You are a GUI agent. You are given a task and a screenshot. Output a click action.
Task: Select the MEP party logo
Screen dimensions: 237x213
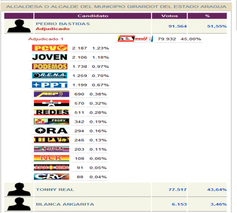click(52, 94)
